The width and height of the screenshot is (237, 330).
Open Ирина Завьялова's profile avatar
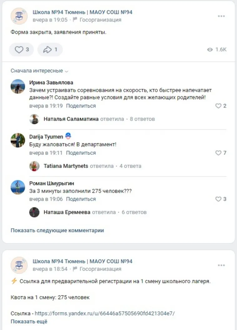(18, 86)
